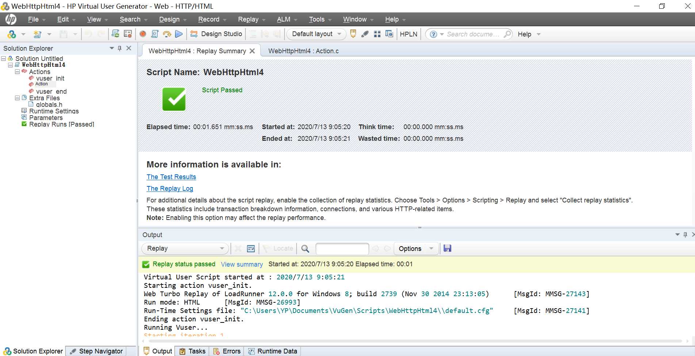Open the Options dropdown in the Output toolbar

click(416, 248)
